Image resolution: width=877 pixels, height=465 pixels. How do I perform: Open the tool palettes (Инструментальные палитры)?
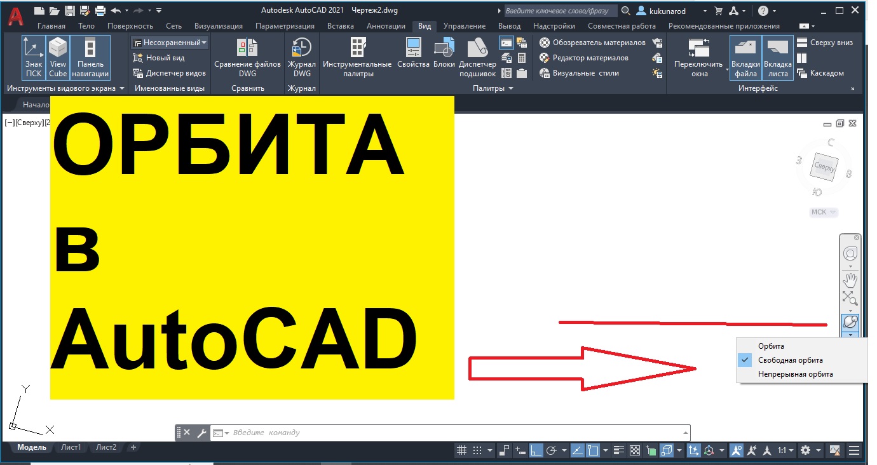[357, 57]
